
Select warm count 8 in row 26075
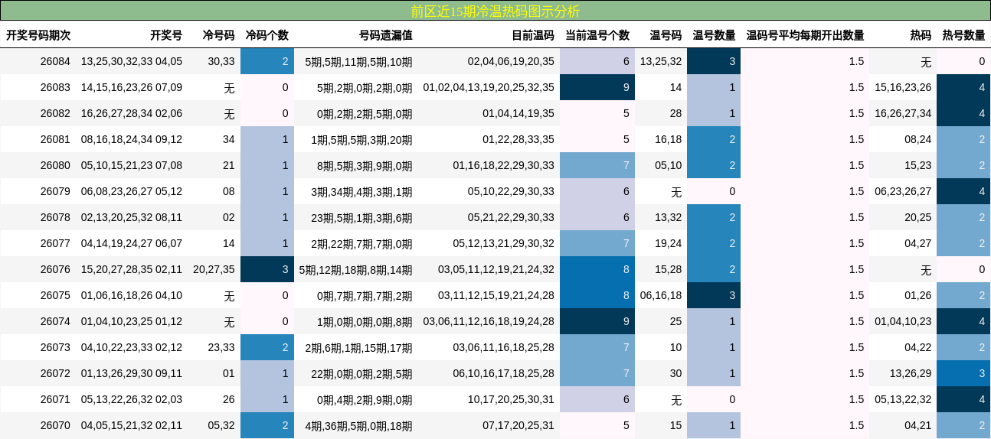(597, 295)
